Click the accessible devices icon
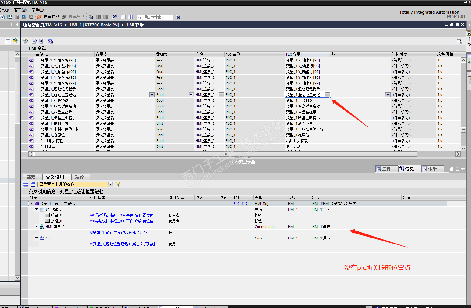Viewport: 471px width, 308px height. point(91,17)
